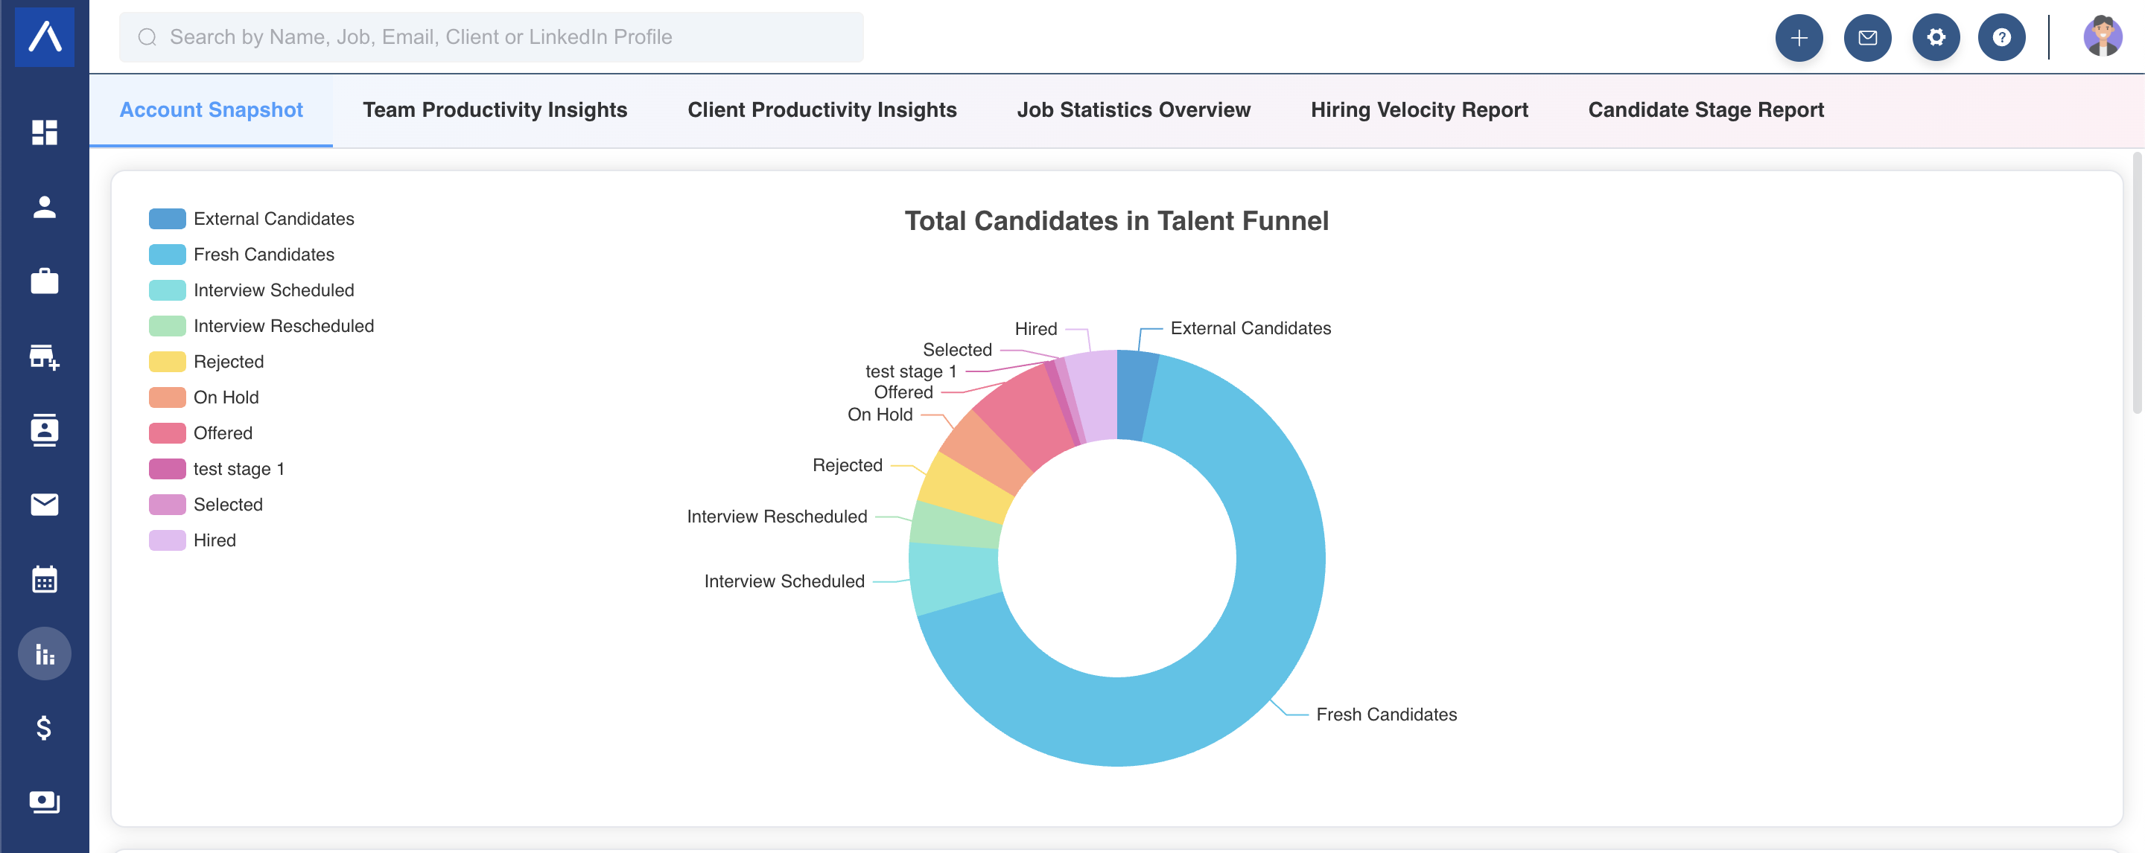2145x853 pixels.
Task: Switch to Team Productivity Insights tab
Action: pyautogui.click(x=495, y=110)
